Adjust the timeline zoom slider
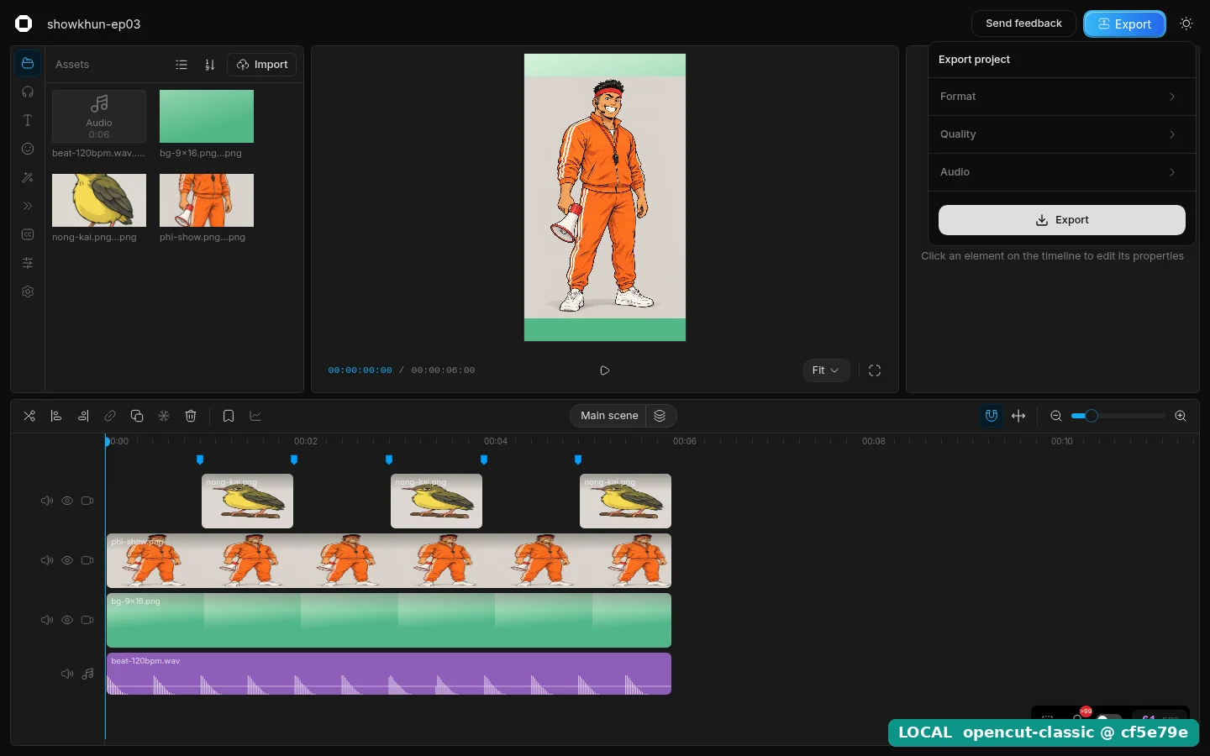This screenshot has width=1210, height=756. pyautogui.click(x=1118, y=416)
